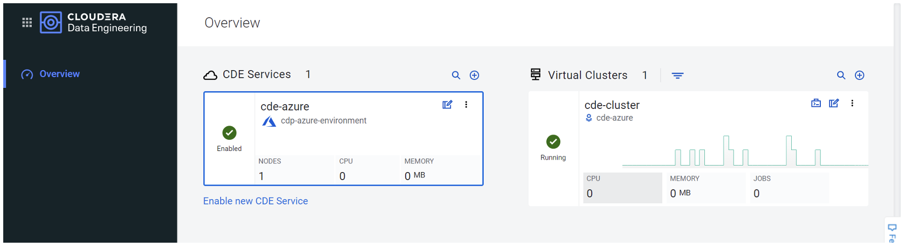Click Enable new CDE Service link
905x247 pixels.
(256, 201)
